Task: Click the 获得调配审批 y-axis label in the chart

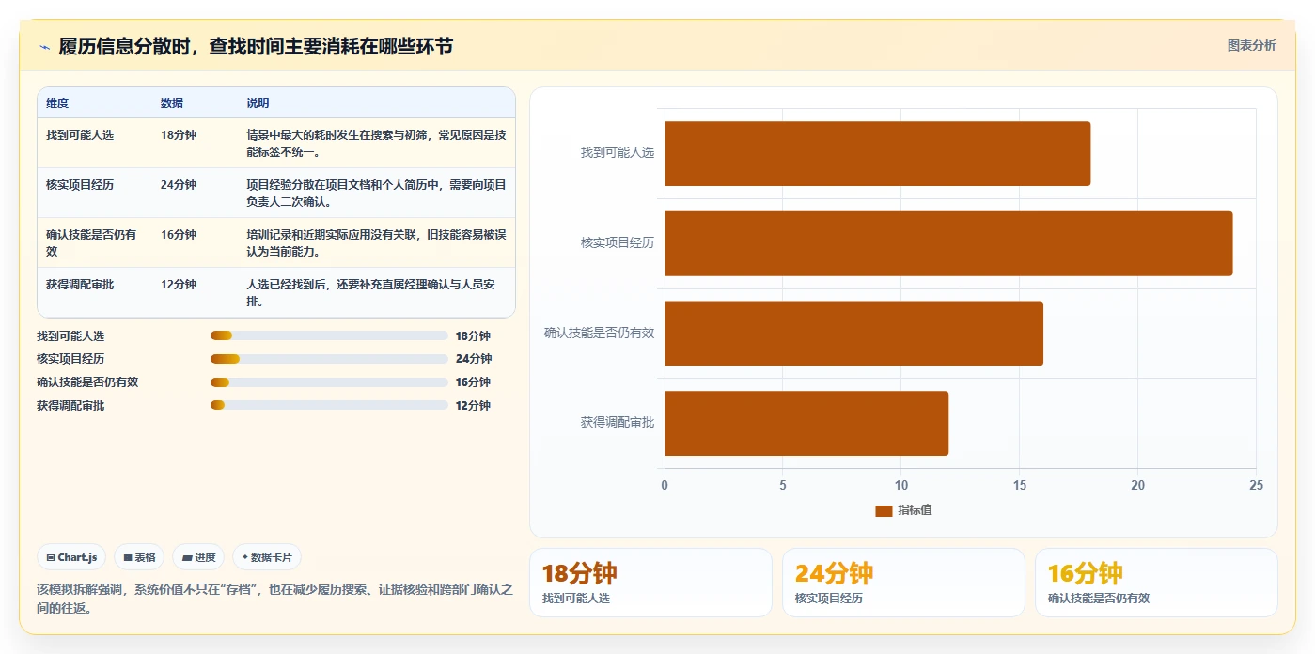Action: tap(618, 423)
